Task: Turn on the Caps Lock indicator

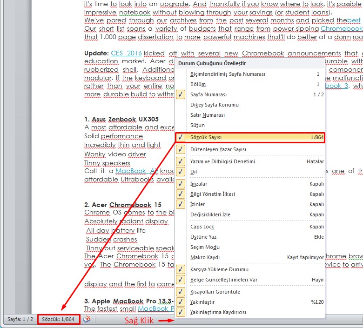Action: 202,227
